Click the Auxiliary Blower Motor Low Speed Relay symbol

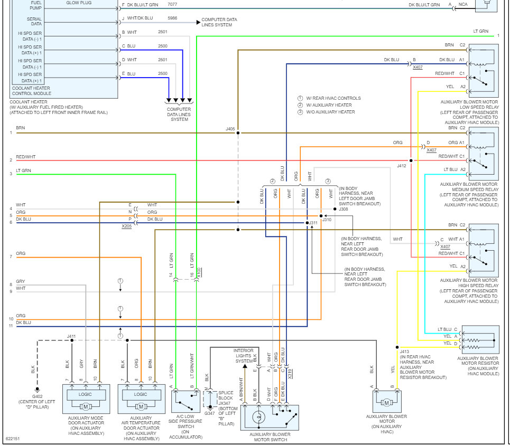pos(484,71)
